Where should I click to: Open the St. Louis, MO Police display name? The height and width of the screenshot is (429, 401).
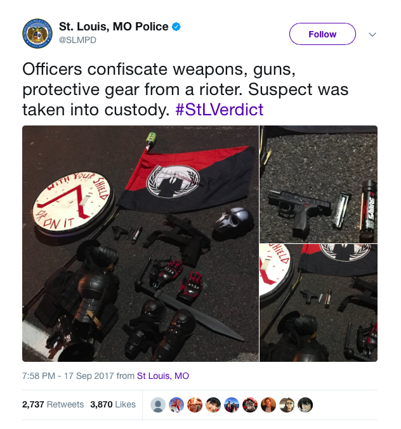coord(114,27)
